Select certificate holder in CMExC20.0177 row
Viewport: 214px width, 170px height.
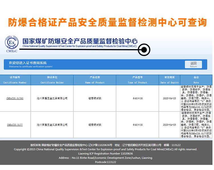click(52, 125)
